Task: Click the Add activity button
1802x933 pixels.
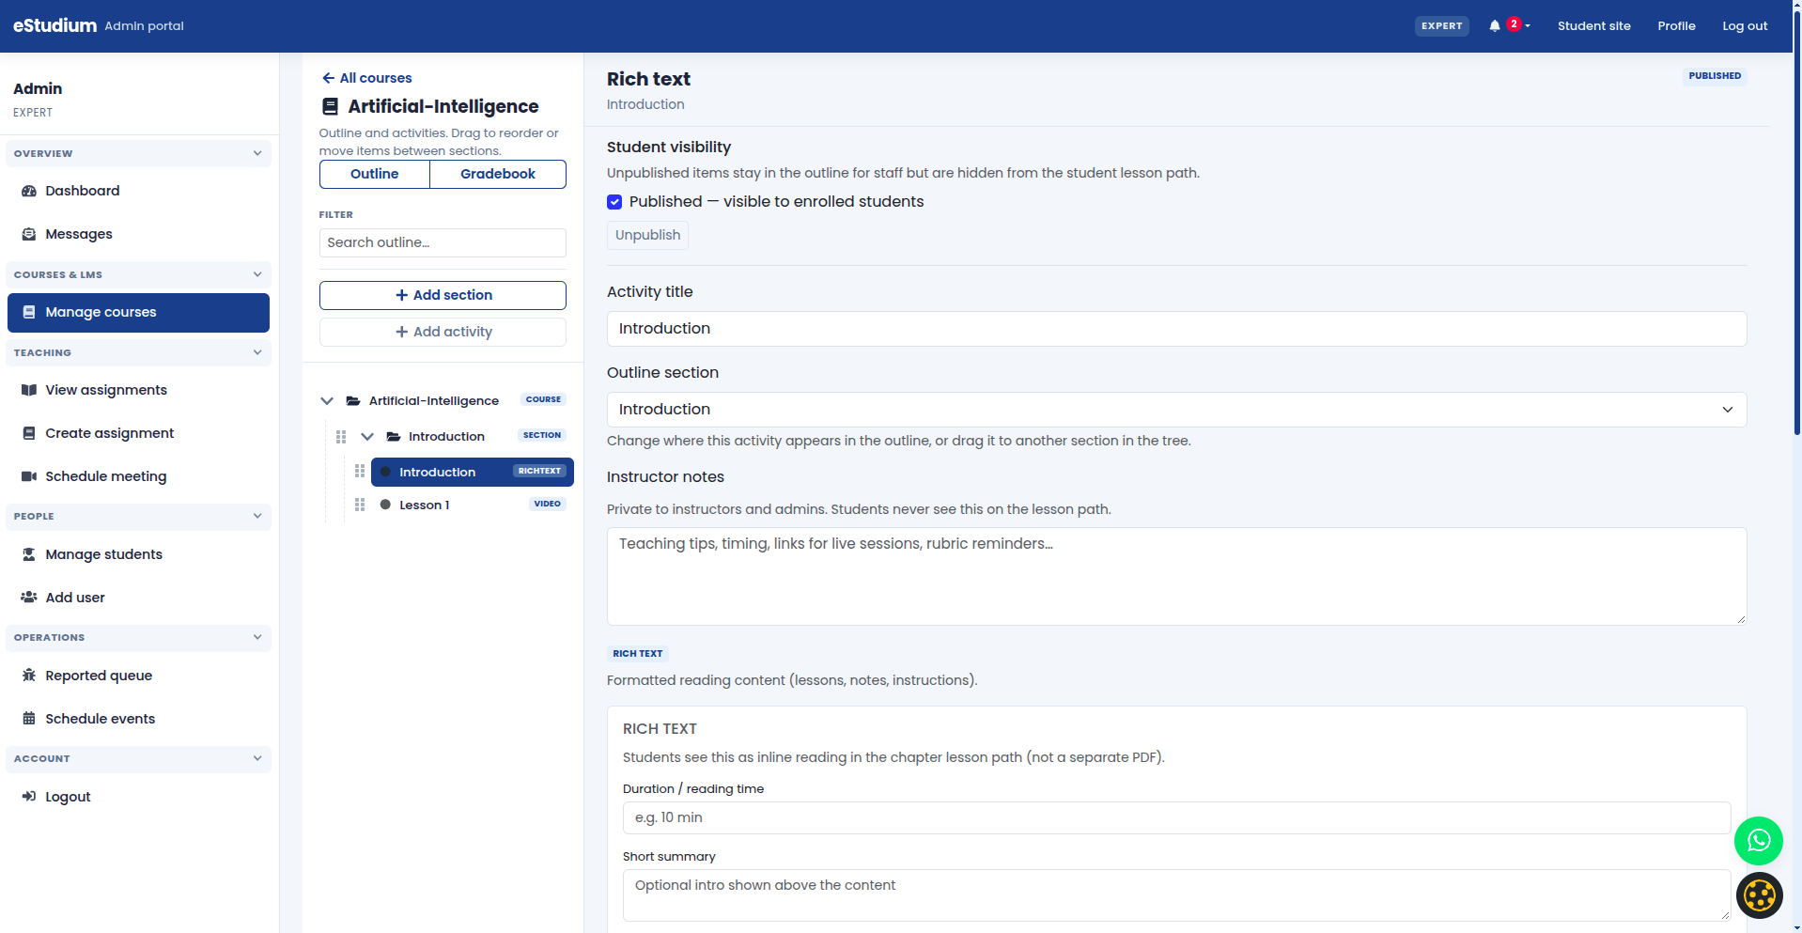Action: [x=443, y=332]
